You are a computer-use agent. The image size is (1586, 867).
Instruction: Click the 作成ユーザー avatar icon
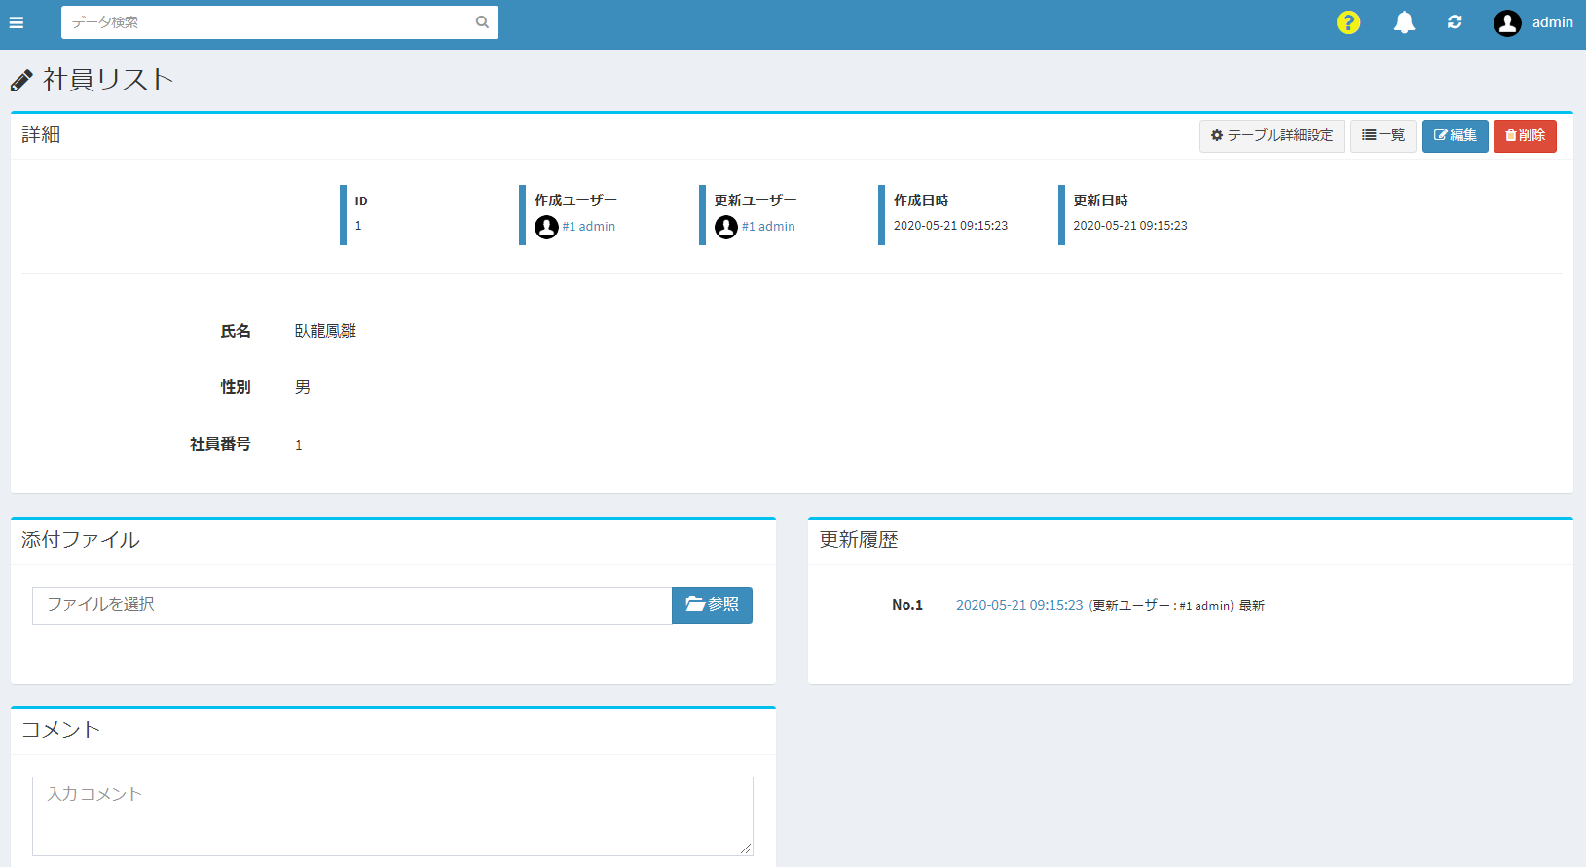point(546,227)
